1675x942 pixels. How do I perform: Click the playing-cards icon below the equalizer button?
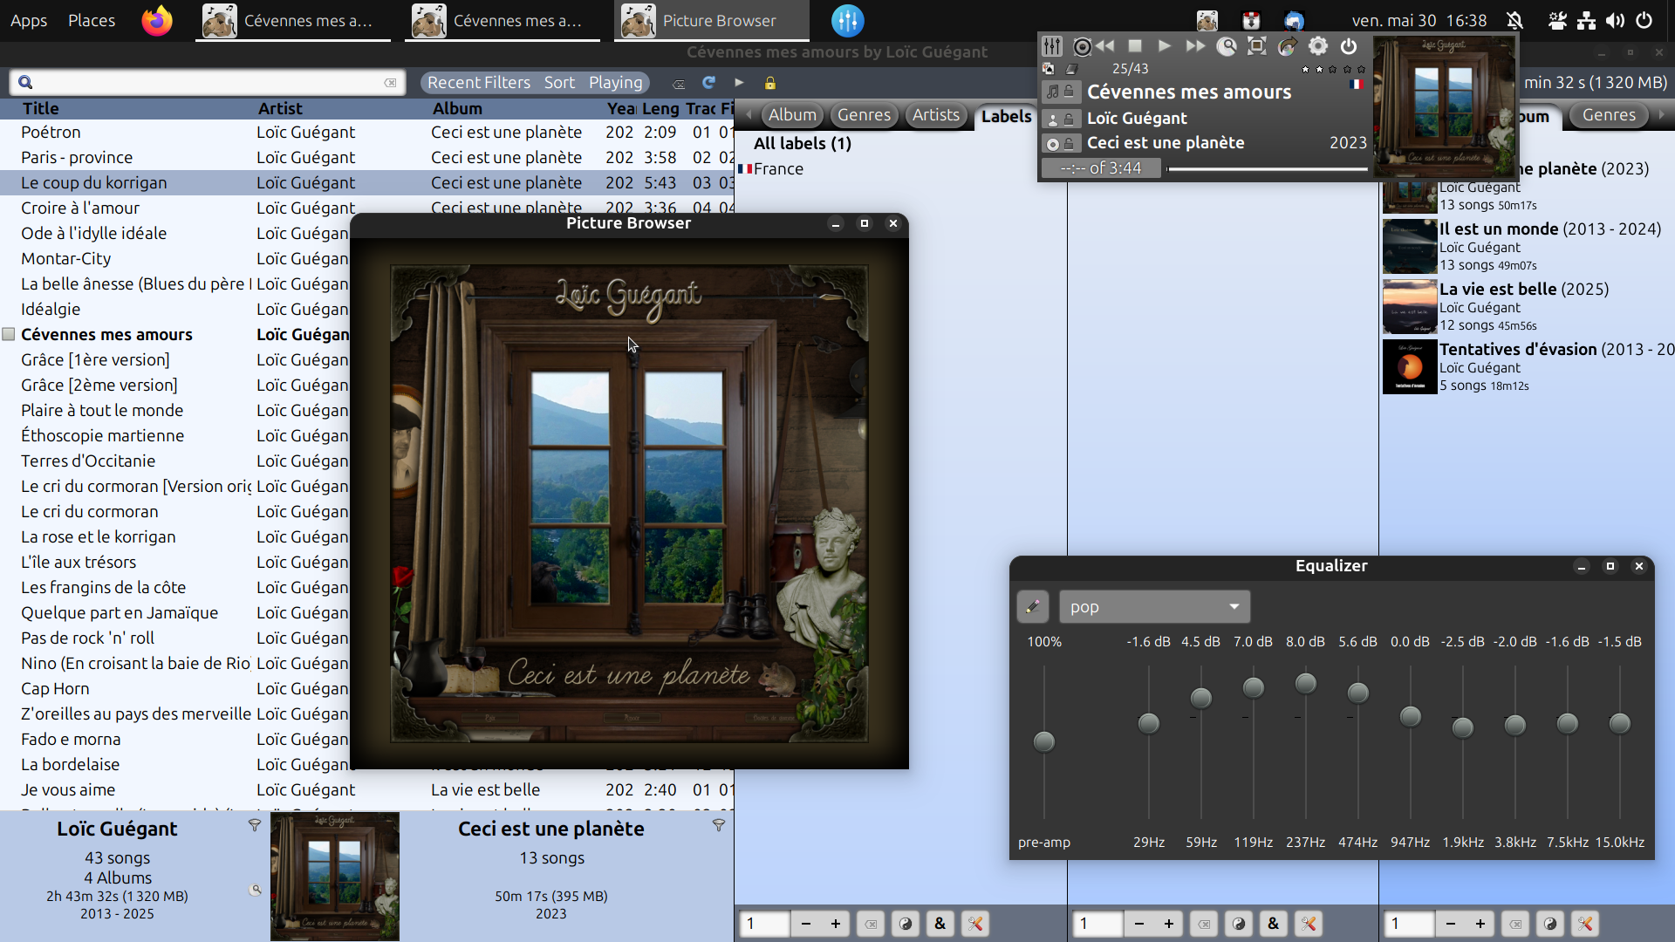click(x=1049, y=69)
